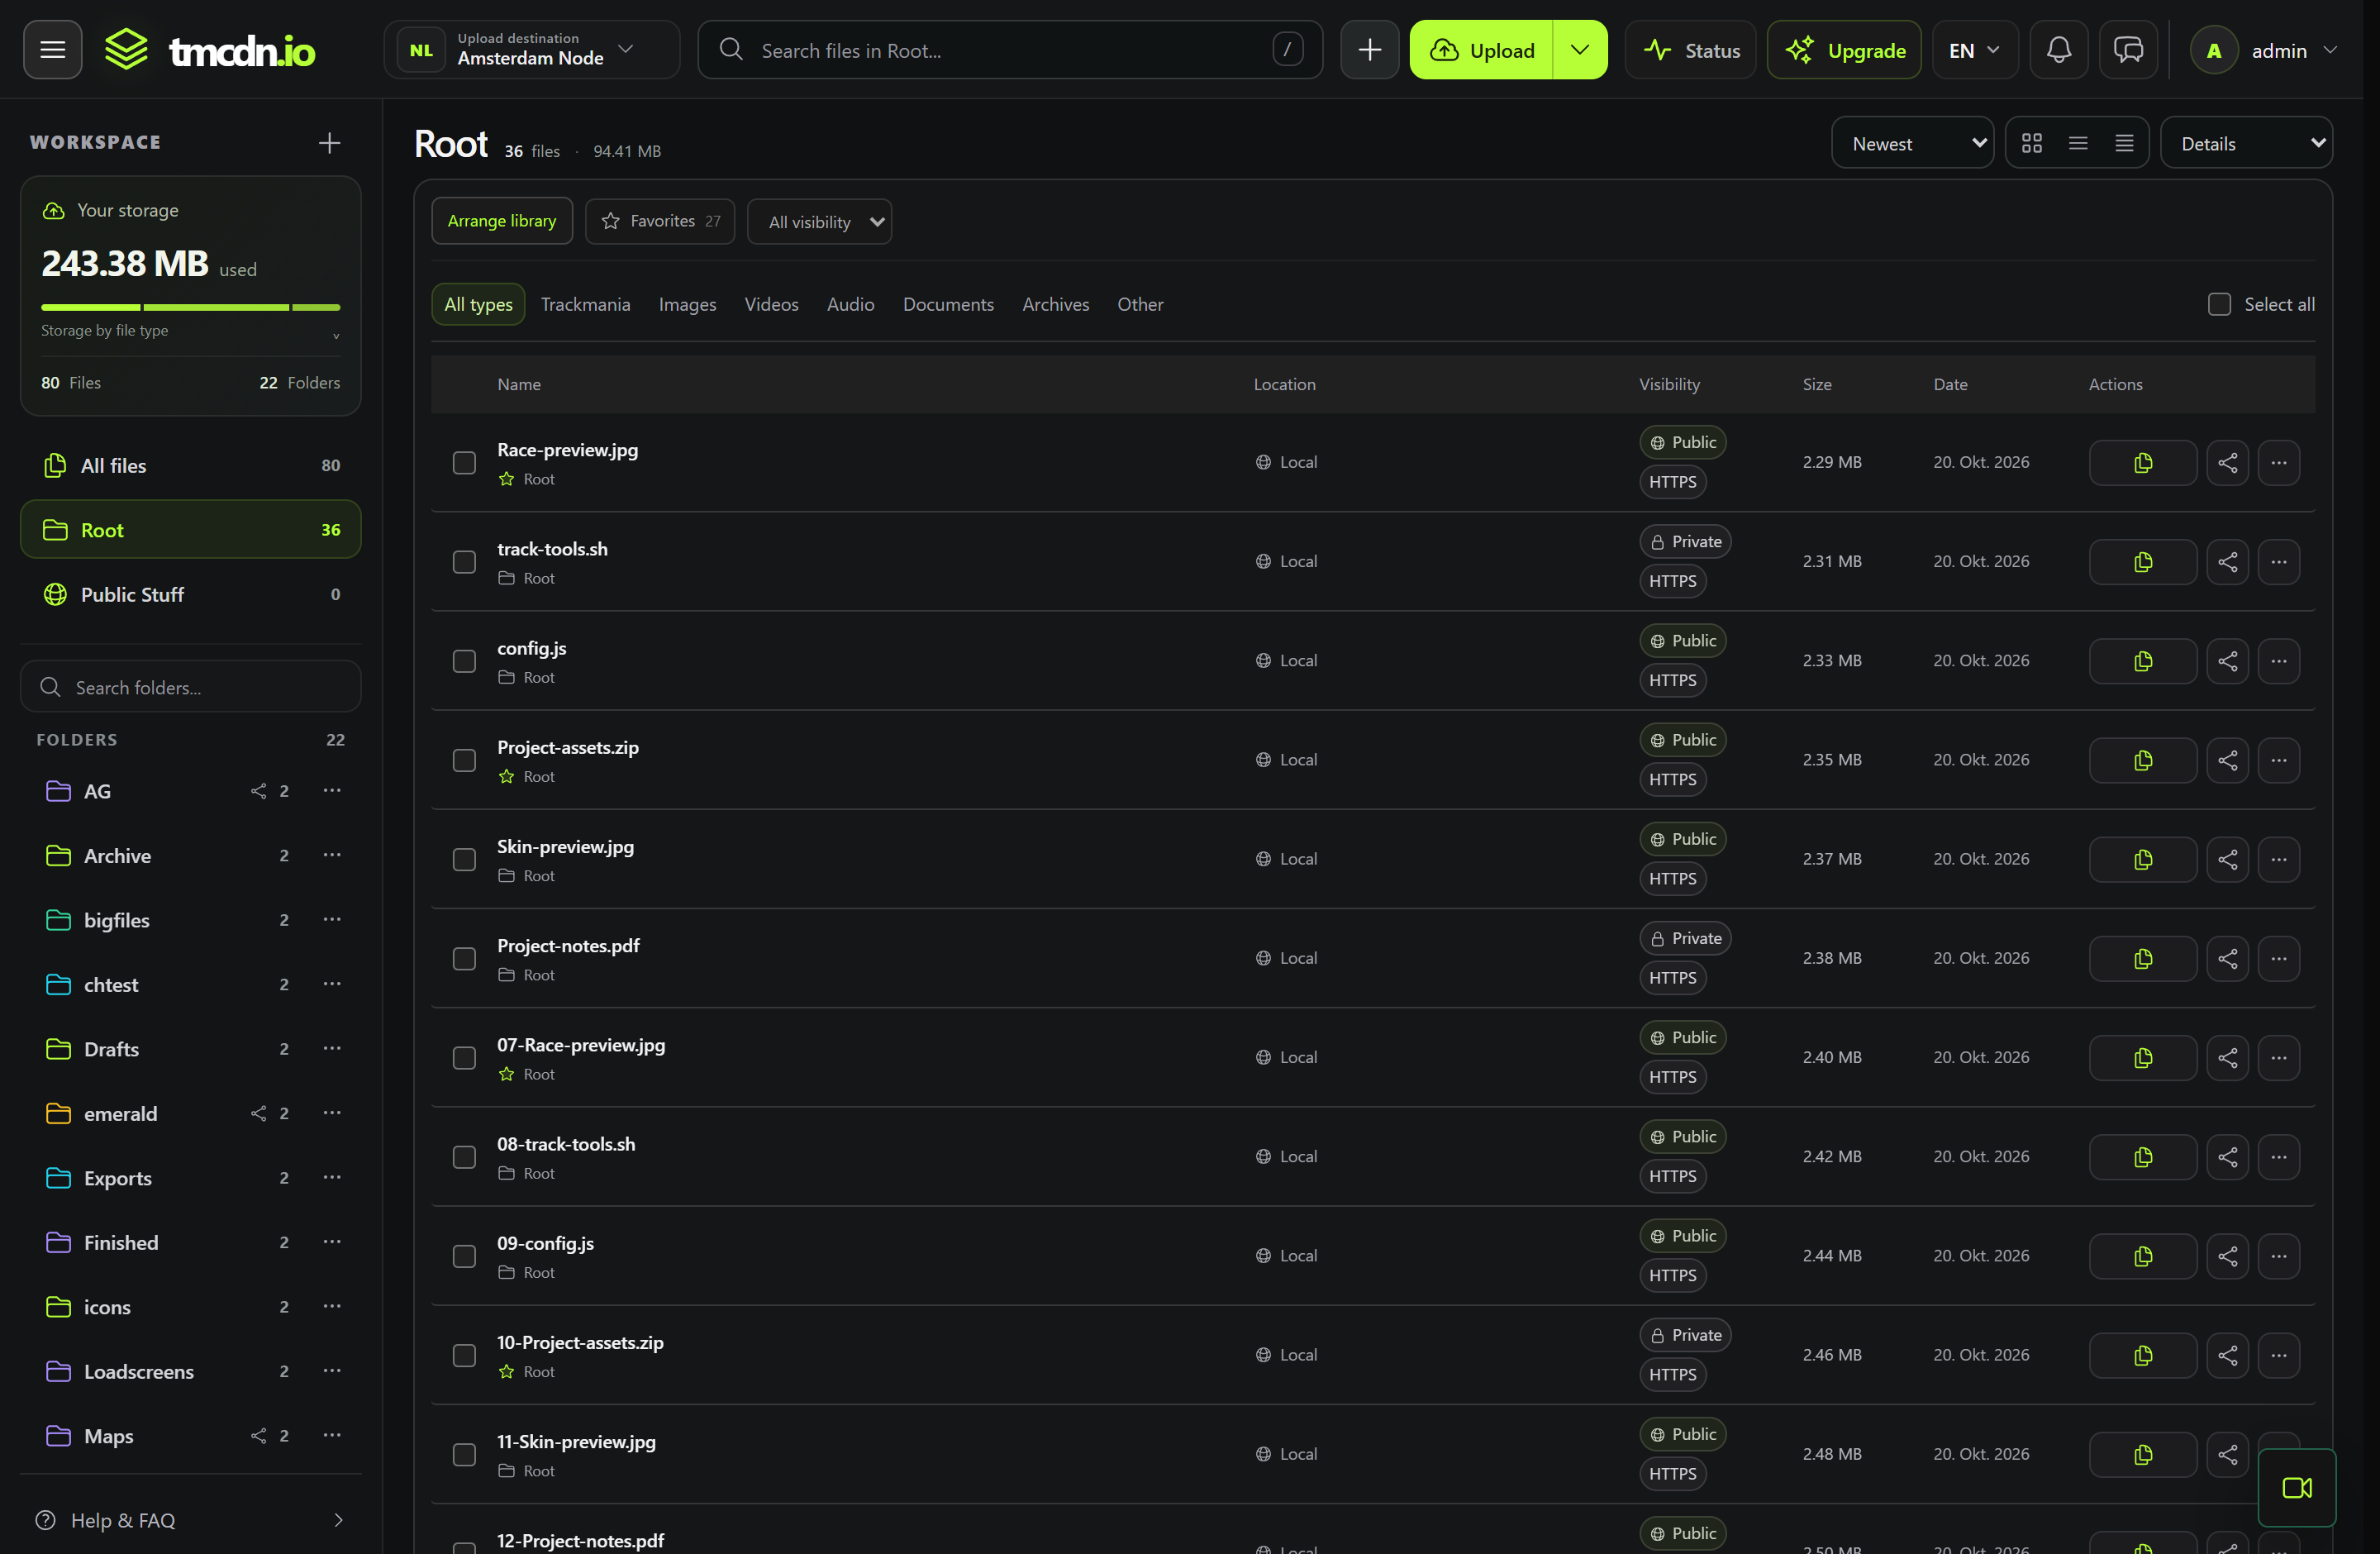Open the All visibility filter dropdown
This screenshot has height=1554, width=2380.
click(x=818, y=221)
